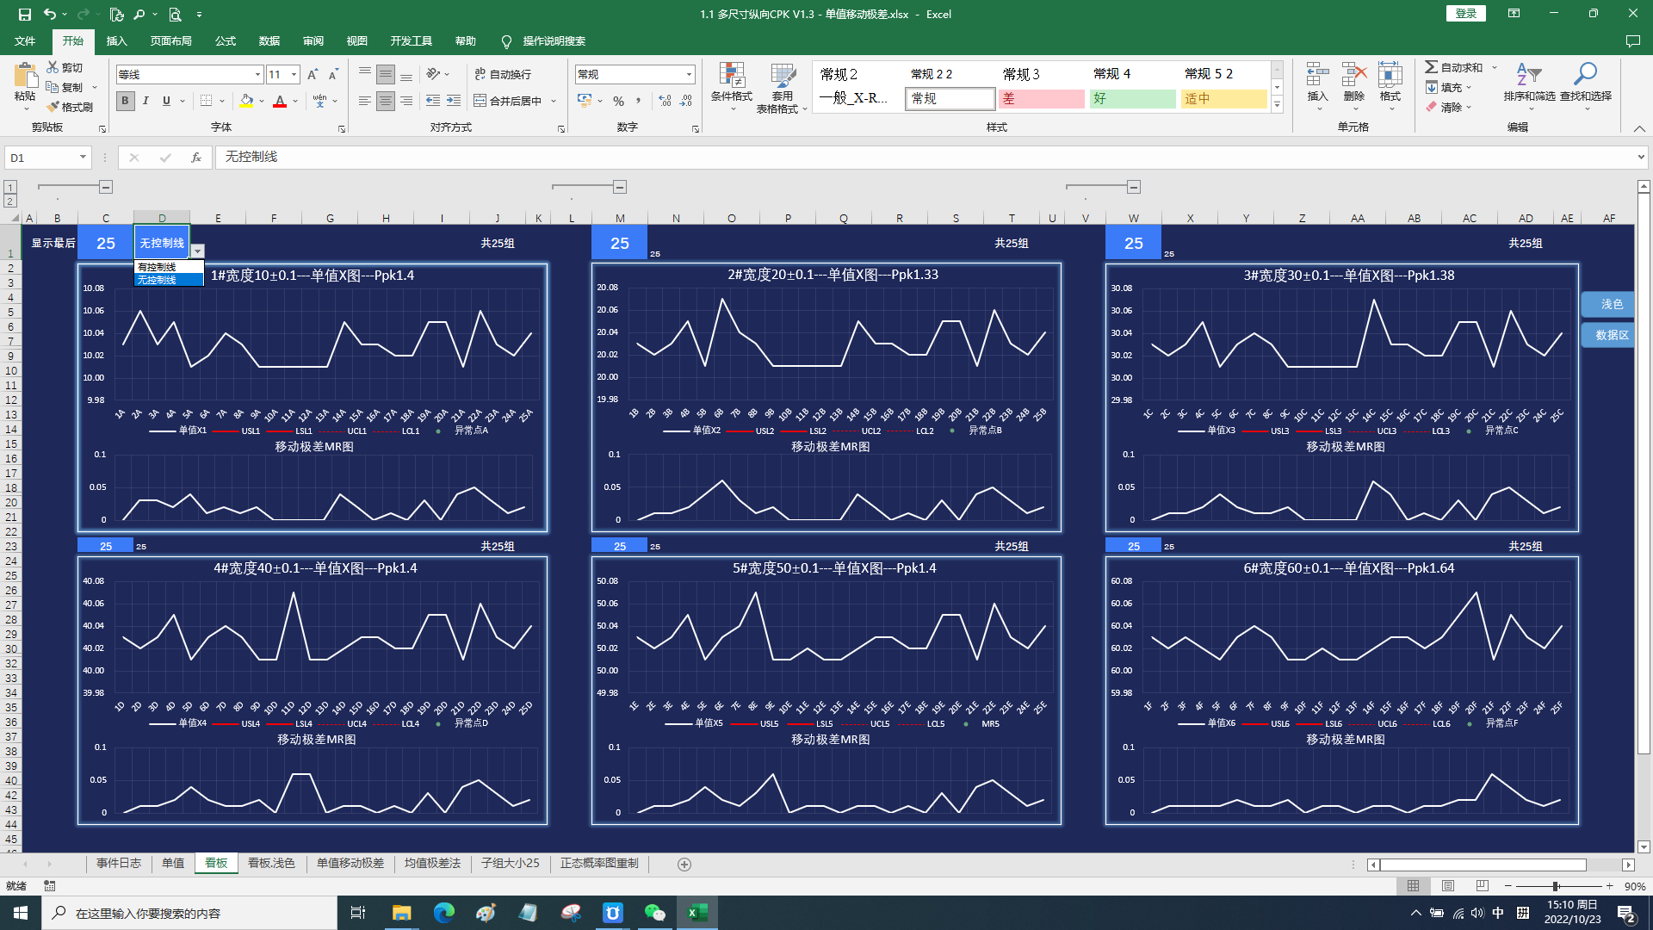1653x930 pixels.
Task: Apply the 好 Good cell style
Action: pyautogui.click(x=1132, y=99)
